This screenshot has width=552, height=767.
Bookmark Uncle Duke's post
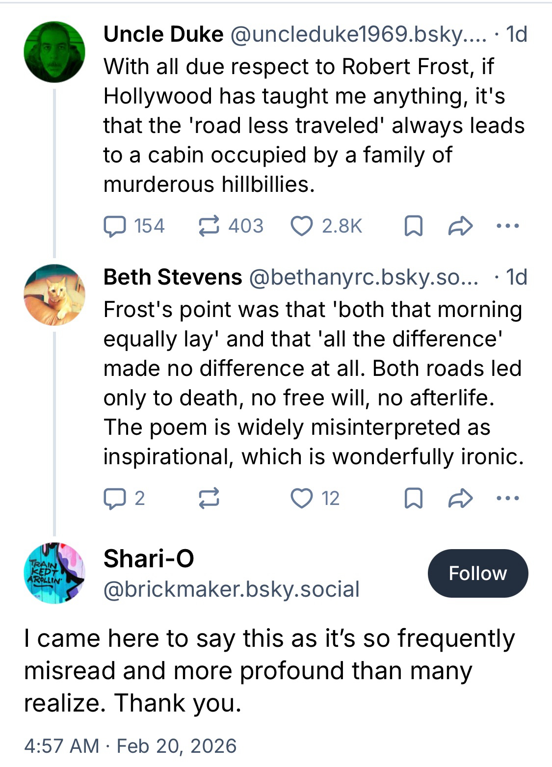pos(413,226)
